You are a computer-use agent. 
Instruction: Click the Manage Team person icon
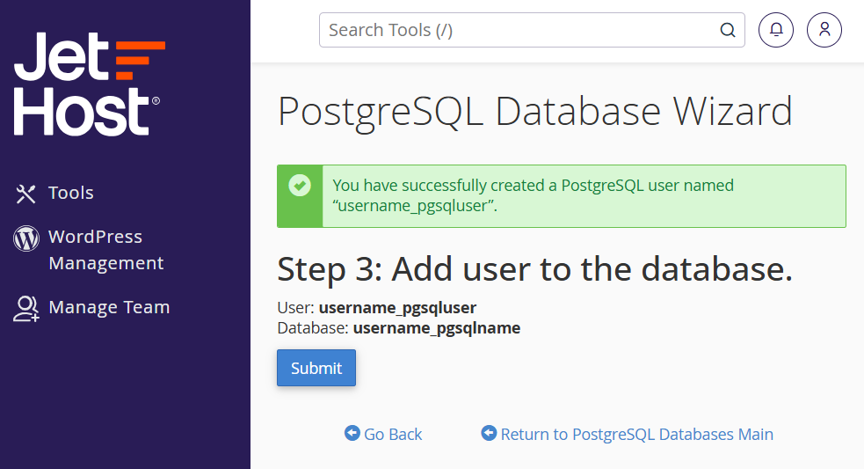25,309
